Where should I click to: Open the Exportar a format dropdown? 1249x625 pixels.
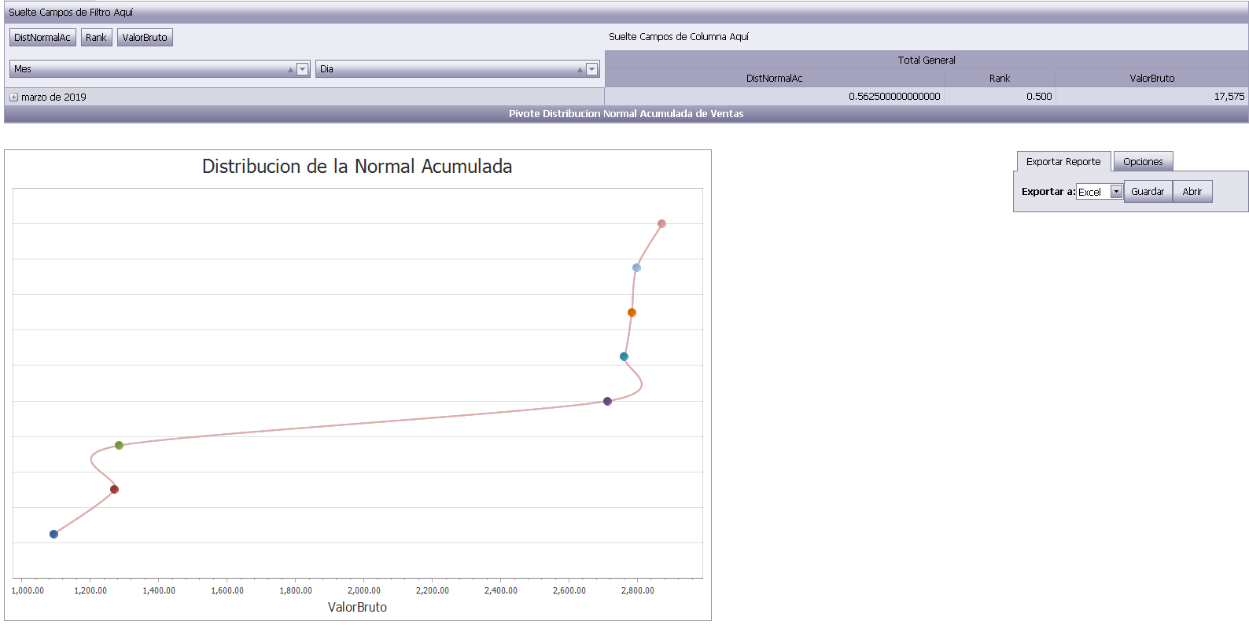pos(1115,192)
